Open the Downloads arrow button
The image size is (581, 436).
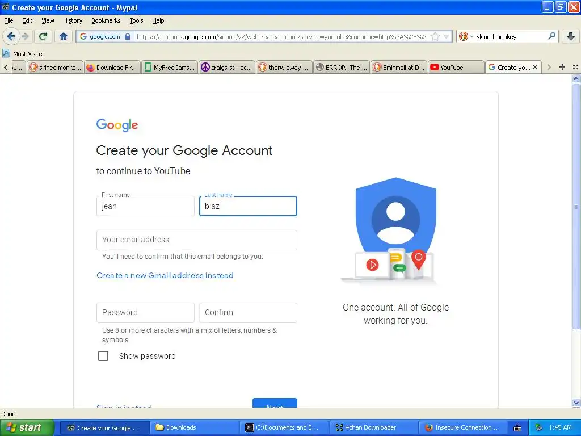tap(571, 36)
